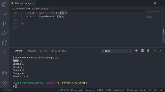Select the JavaScript language mode
The height and width of the screenshot is (92, 165).
pyautogui.click(x=119, y=90)
